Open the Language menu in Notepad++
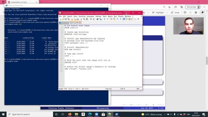Image resolution: width=208 pixels, height=117 pixels. [90, 16]
